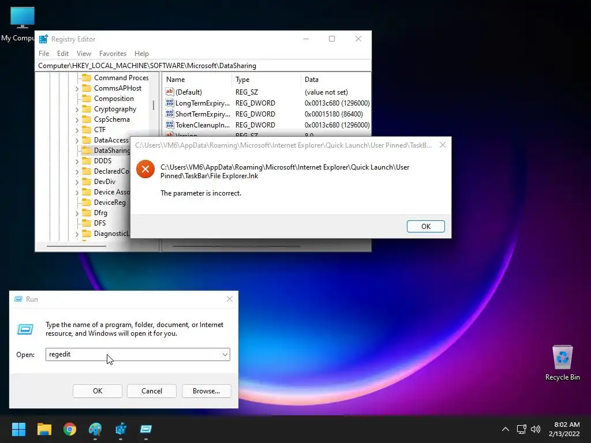
Task: Close the Run dialog with X
Action: click(230, 299)
